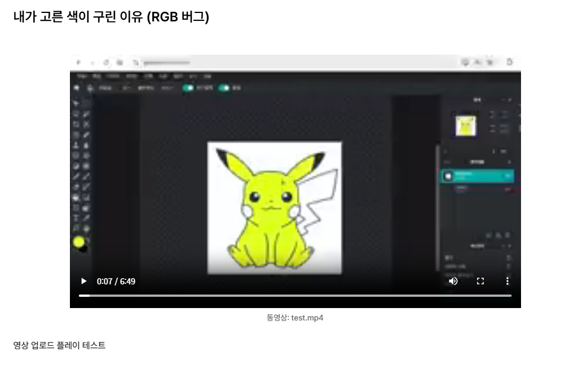Click the yellow foreground color swatch
Viewport: 587px width, 370px height.
pos(78,242)
